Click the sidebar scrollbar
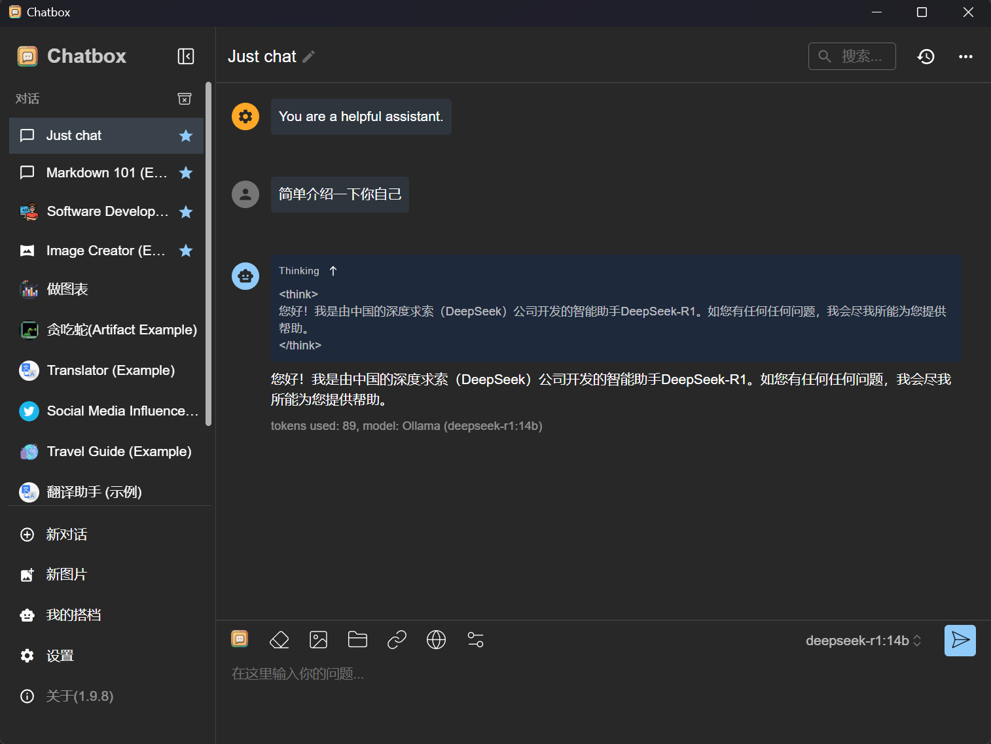The width and height of the screenshot is (991, 744). click(x=208, y=254)
